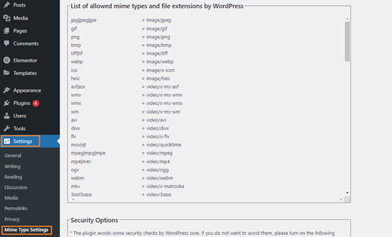Select the Comments bubble icon

[7, 43]
